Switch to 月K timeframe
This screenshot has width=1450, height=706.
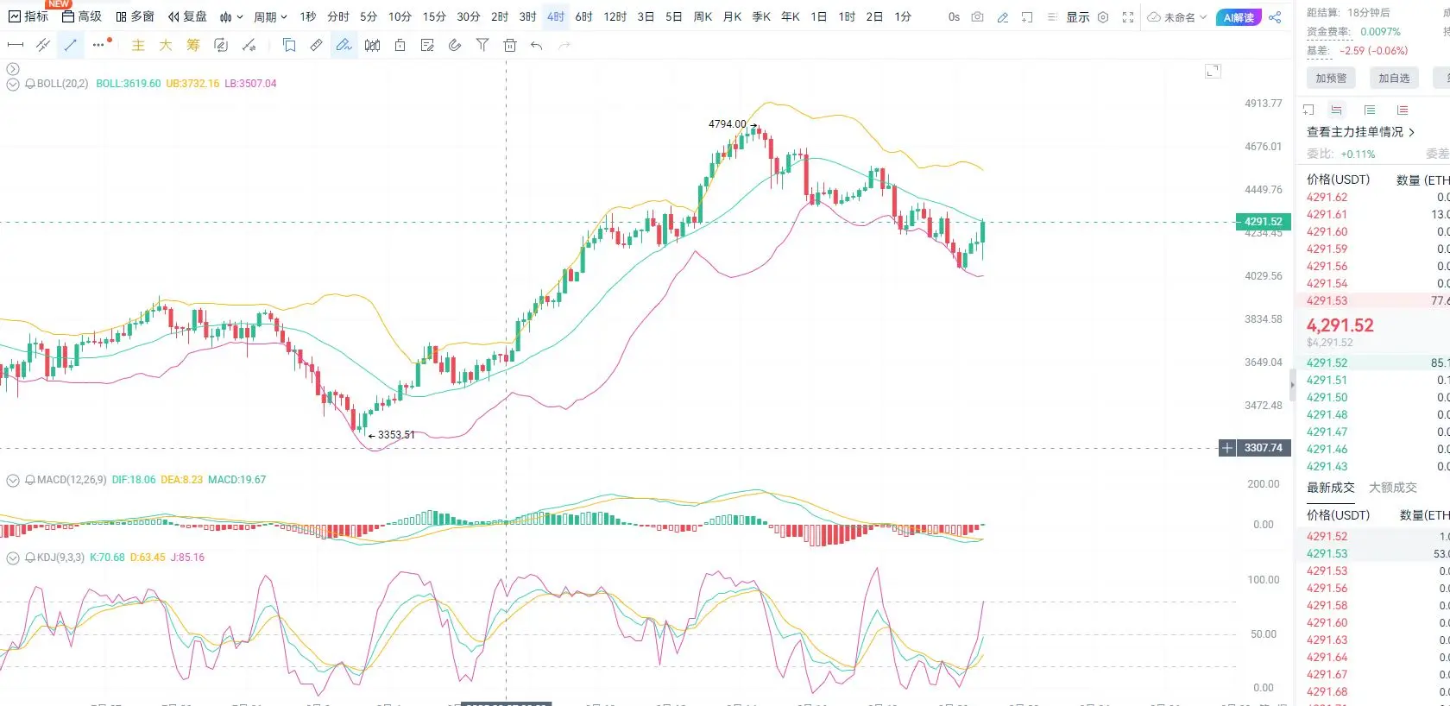click(732, 16)
